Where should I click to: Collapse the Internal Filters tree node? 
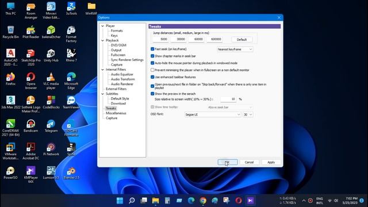tap(102, 70)
